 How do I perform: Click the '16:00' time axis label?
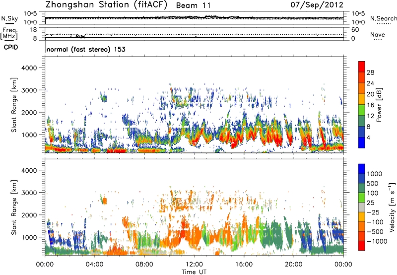coord(244,265)
